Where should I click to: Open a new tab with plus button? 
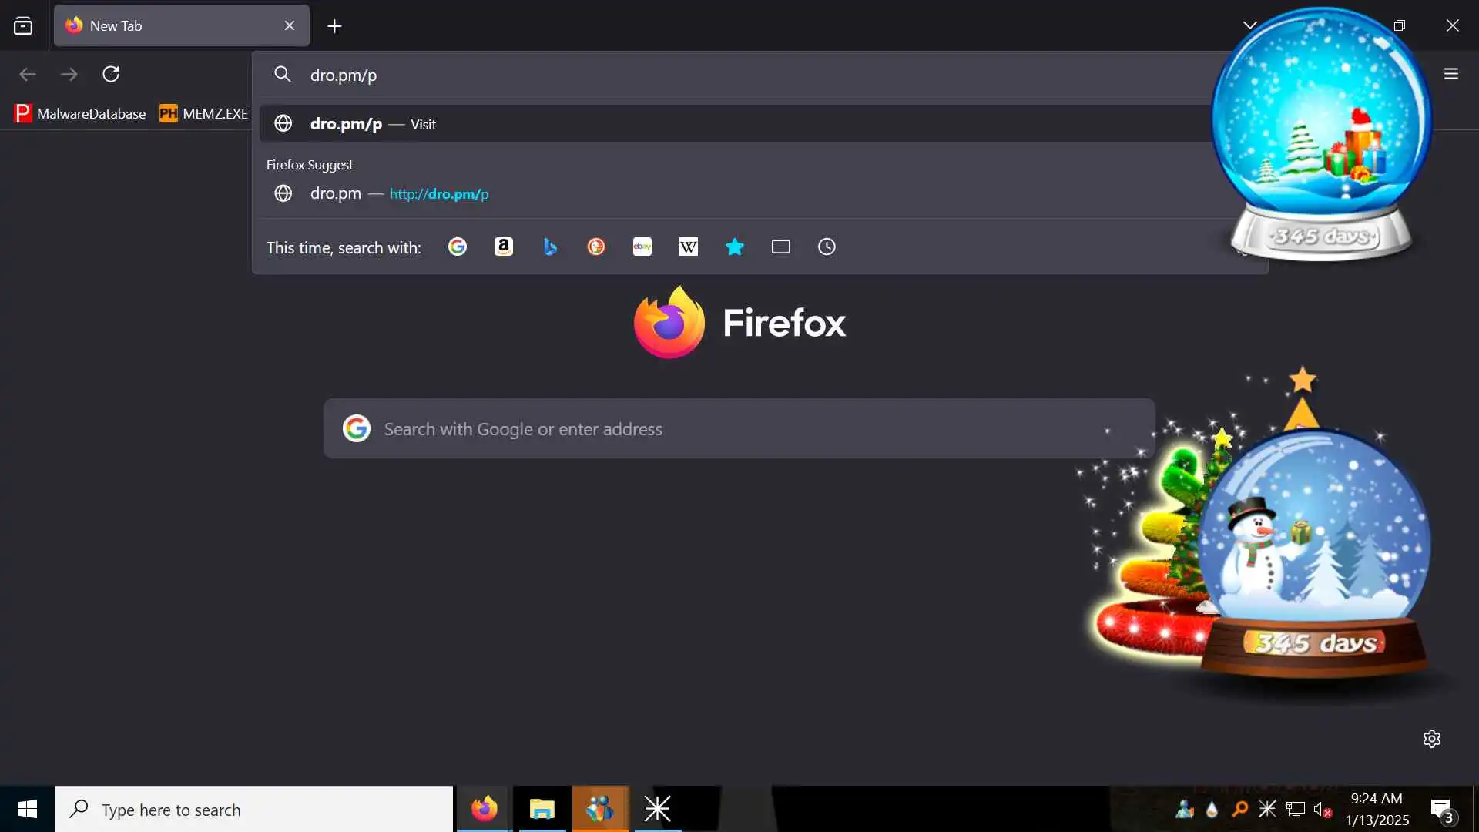click(x=334, y=26)
